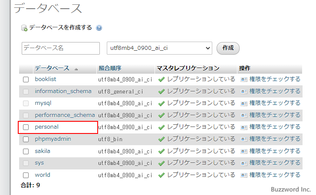Image resolution: width=316 pixels, height=195 pixels.
Task: Click privileges icon in phpmyadmin row
Action: pos(244,139)
